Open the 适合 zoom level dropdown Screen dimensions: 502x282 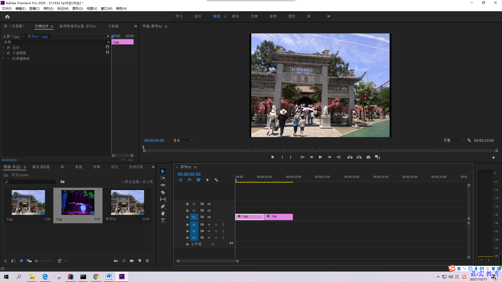click(182, 140)
